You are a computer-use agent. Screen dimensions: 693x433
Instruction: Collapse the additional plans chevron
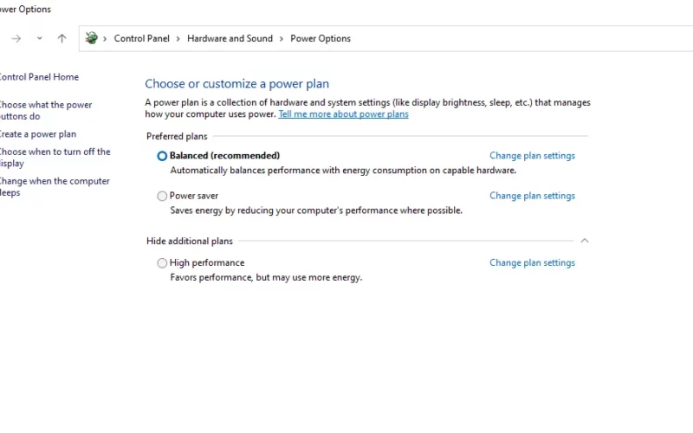pyautogui.click(x=584, y=241)
